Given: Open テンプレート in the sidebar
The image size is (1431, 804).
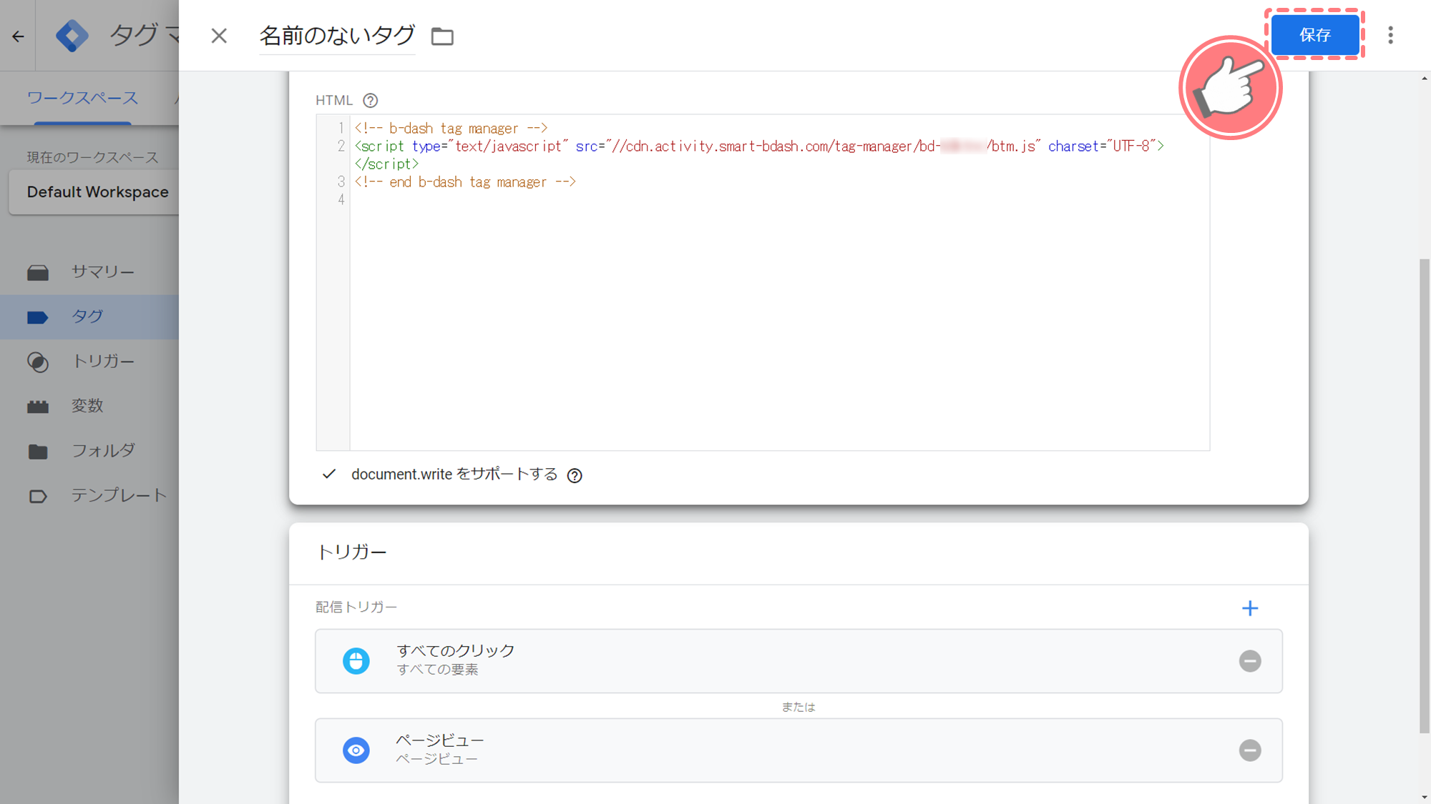Looking at the screenshot, I should click(x=89, y=495).
